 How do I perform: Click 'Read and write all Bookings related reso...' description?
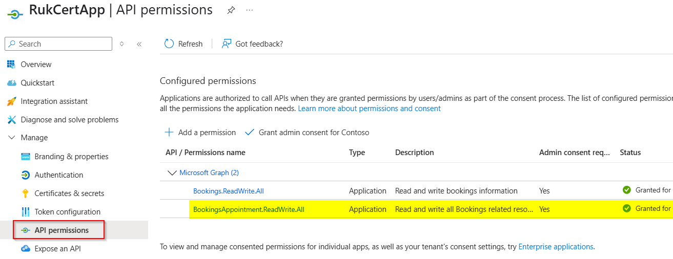coord(464,209)
